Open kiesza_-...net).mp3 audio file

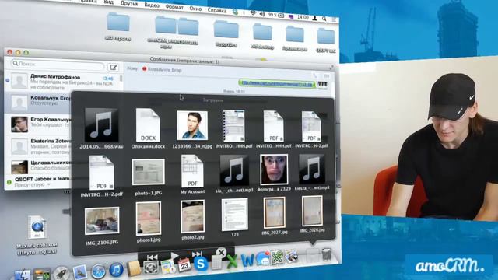coord(312,172)
